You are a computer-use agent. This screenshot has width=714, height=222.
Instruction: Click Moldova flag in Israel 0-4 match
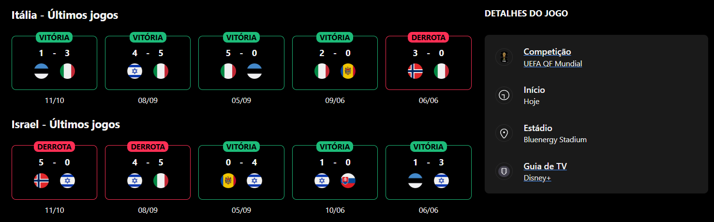(x=228, y=181)
